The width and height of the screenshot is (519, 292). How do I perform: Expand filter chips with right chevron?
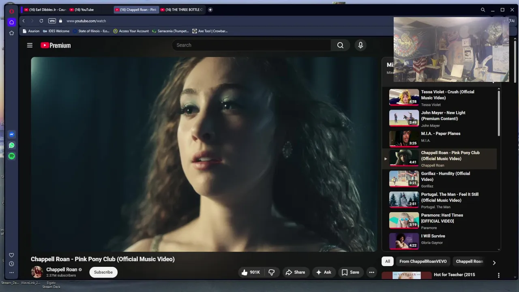tap(494, 262)
